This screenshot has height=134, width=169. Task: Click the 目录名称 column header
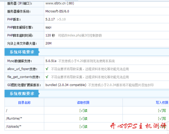coord(24,103)
